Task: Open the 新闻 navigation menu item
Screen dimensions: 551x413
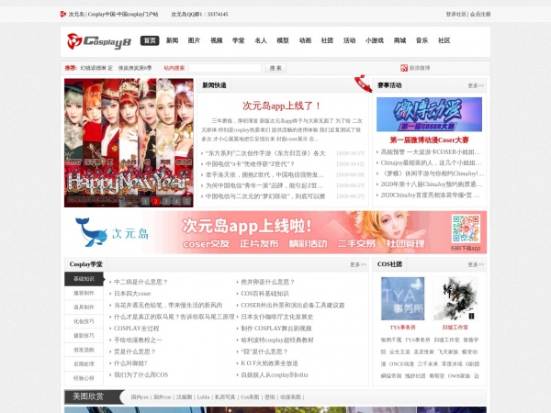Action: [x=172, y=41]
